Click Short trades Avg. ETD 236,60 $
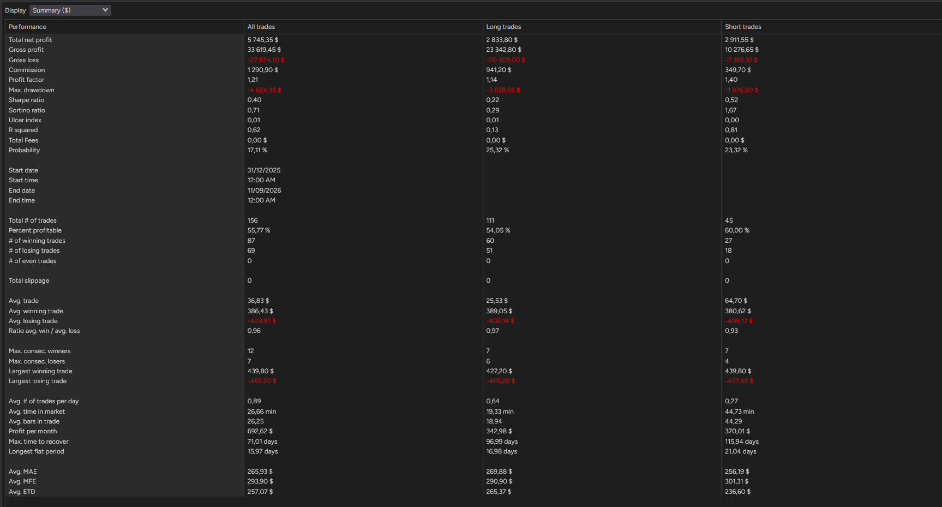 (x=737, y=492)
